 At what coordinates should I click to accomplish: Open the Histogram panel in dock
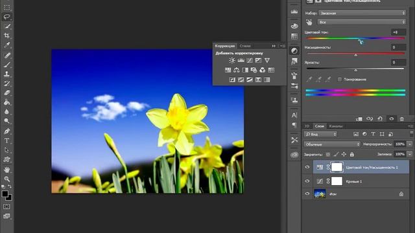pyautogui.click(x=294, y=12)
